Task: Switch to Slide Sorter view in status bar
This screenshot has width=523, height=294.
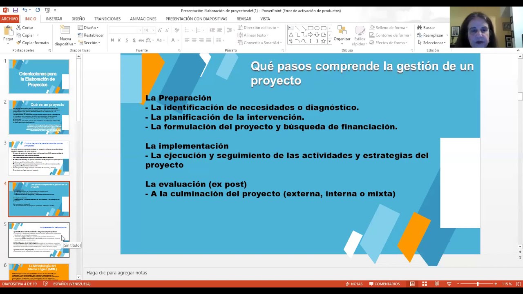Action: pos(425,284)
